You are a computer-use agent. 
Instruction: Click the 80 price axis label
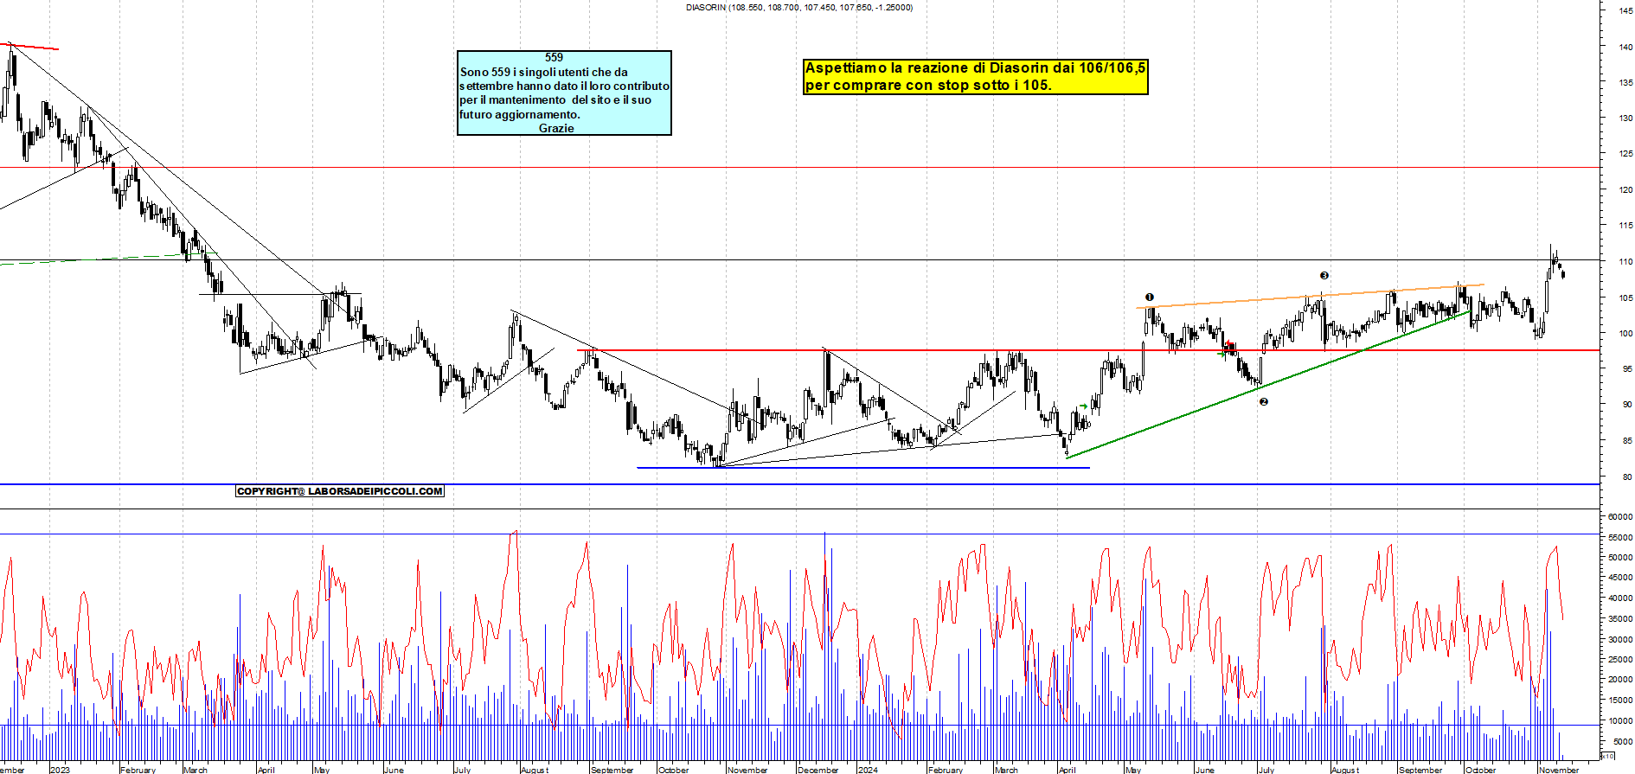click(1627, 477)
